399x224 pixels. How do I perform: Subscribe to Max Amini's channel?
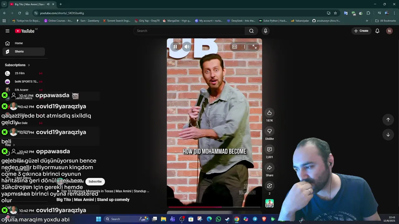point(95,181)
